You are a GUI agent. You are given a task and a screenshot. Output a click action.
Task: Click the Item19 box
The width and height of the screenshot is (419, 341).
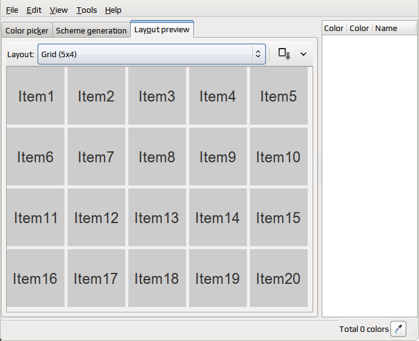tap(218, 278)
